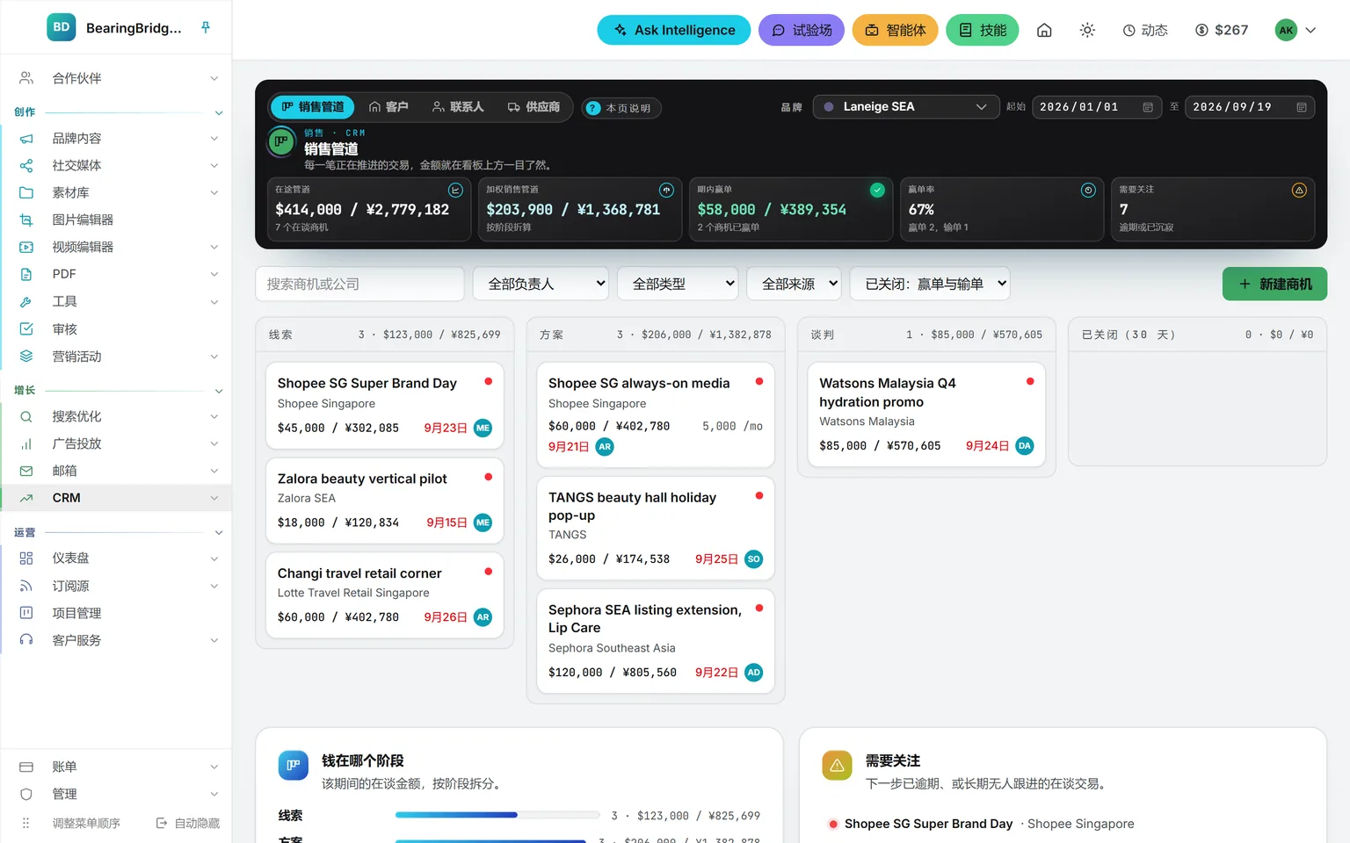Toggle light theme sun icon

pyautogui.click(x=1087, y=30)
